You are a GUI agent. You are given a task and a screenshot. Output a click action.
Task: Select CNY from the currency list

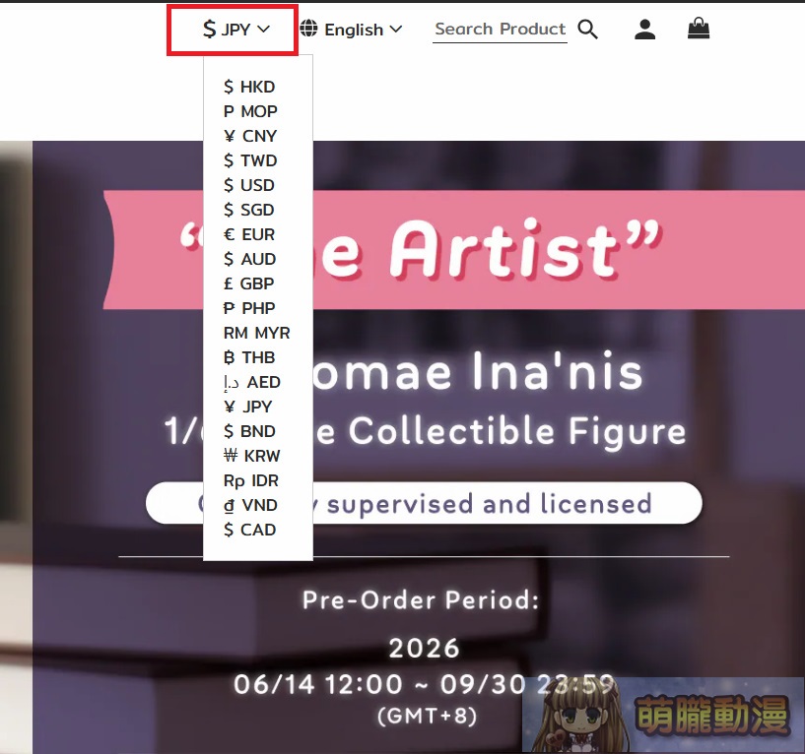click(250, 136)
